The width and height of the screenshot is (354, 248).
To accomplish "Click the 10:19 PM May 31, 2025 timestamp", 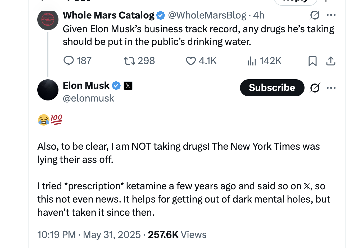I will tap(89, 235).
